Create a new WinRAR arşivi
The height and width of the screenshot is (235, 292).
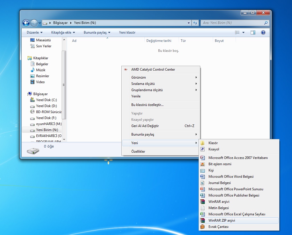(x=239, y=202)
